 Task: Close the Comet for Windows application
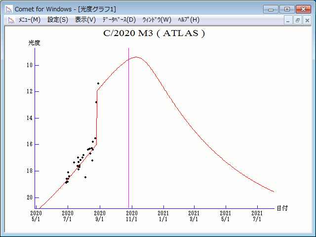click(x=303, y=9)
